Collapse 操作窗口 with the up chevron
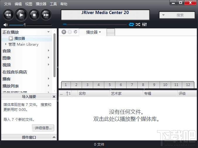This screenshot has width=198, height=148. coord(54,137)
